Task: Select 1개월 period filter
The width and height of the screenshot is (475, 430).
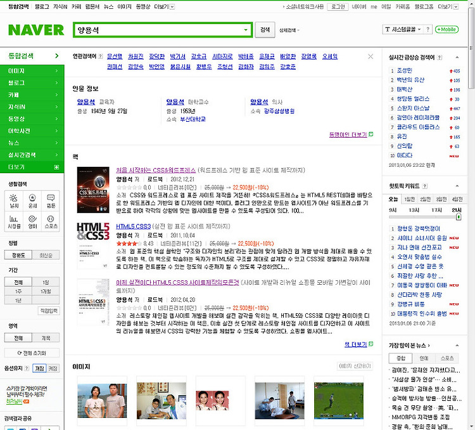Action: point(46,291)
